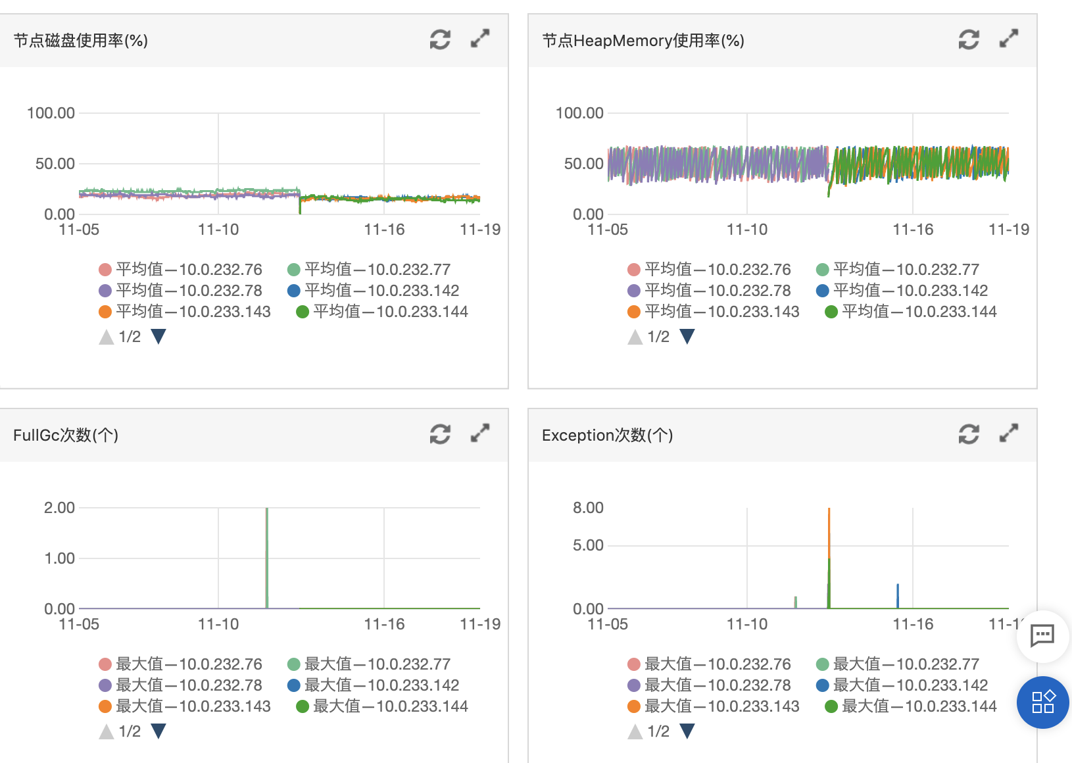Go to previous legend page in FullGc chart
The width and height of the screenshot is (1072, 763).
click(107, 731)
